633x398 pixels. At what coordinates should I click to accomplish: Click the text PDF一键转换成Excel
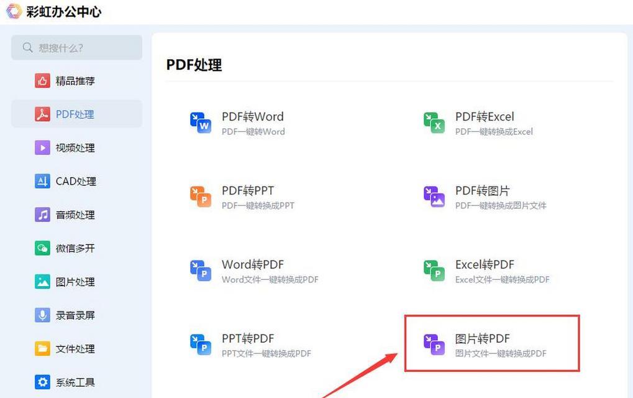[x=494, y=132]
